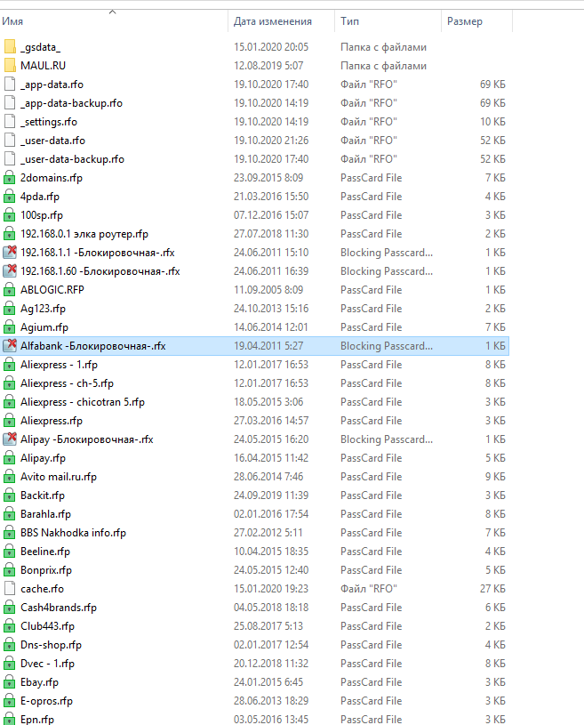Viewport: 584px width, 725px height.
Task: Sort list by Тип column
Action: [349, 21]
